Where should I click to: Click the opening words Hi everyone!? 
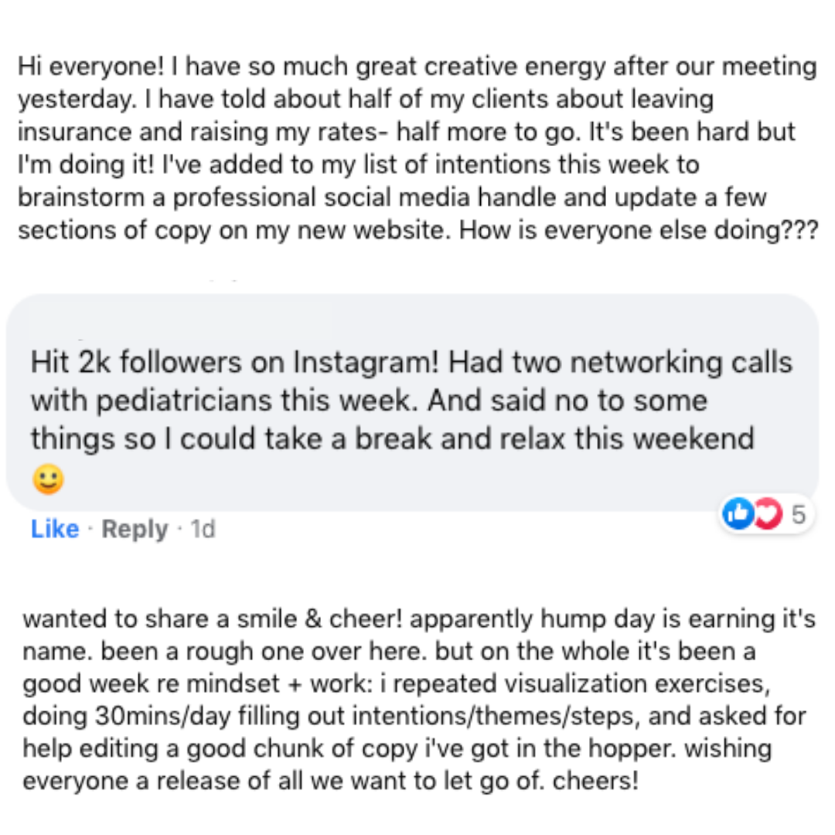[x=91, y=67]
